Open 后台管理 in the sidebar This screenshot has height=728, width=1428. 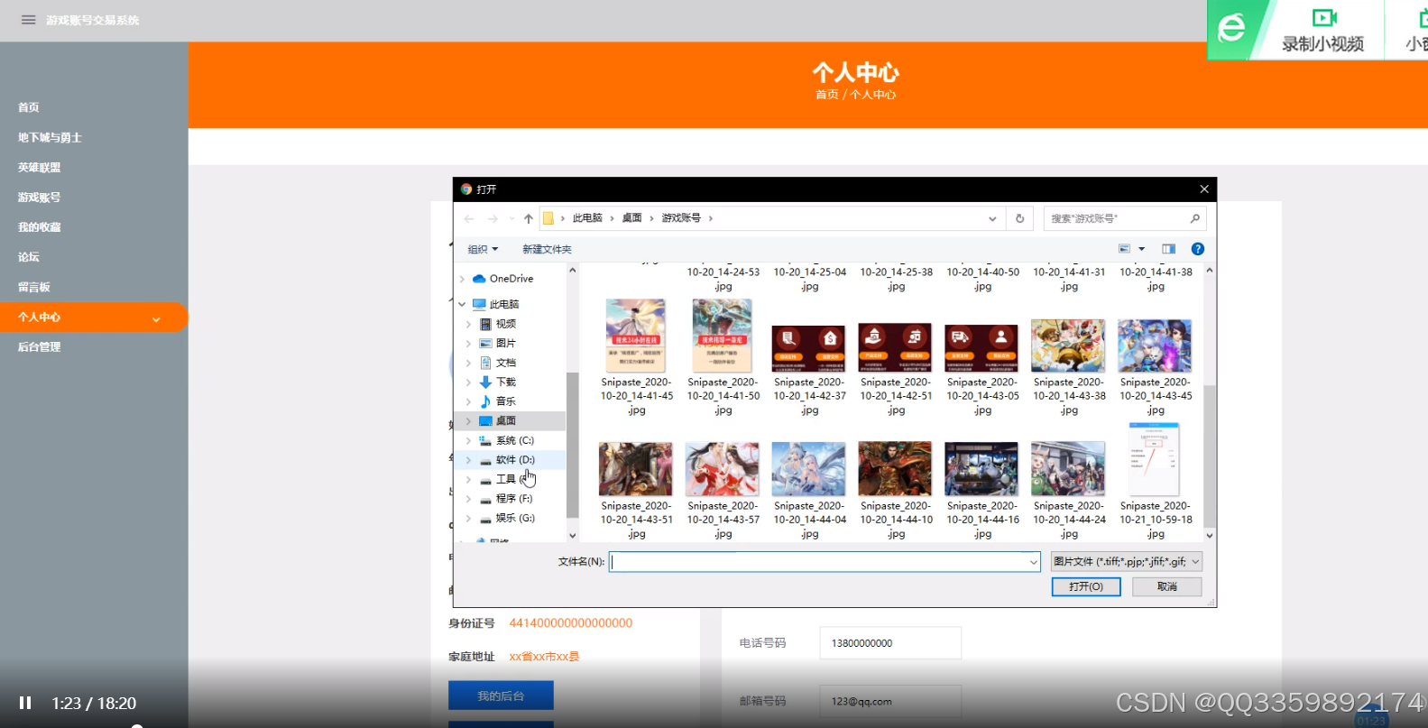pos(40,346)
